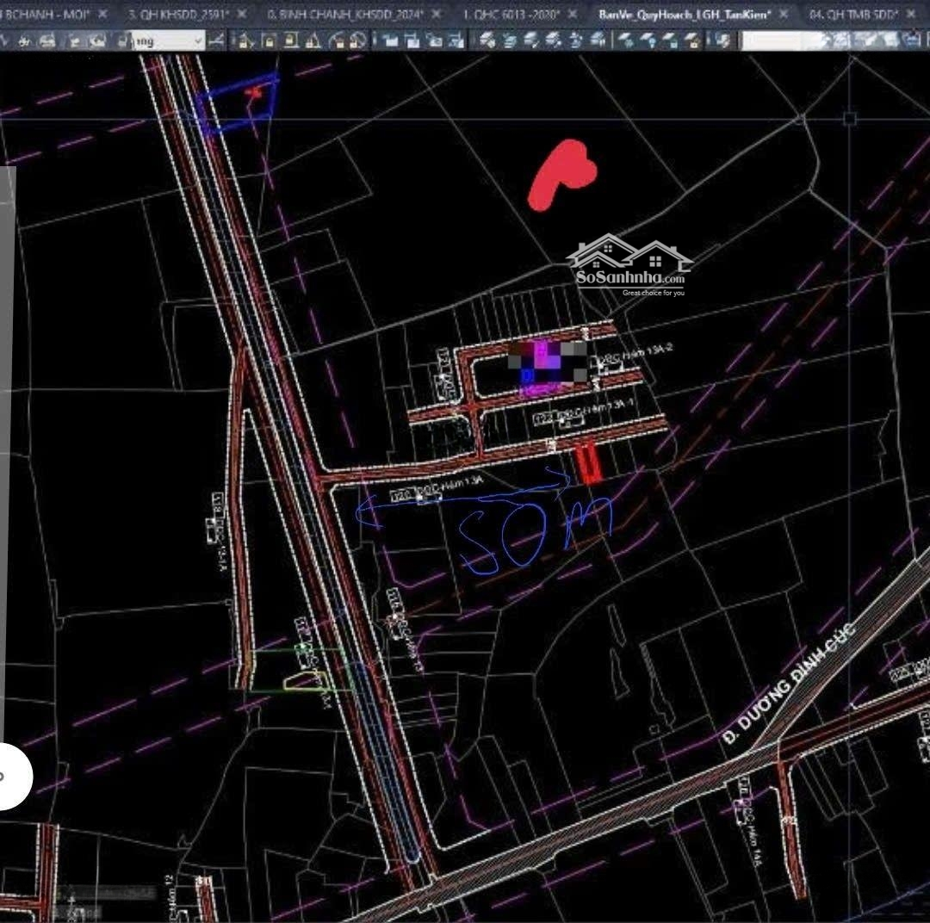Click the toolbar icon immediately left of the white text field

pyautogui.click(x=724, y=40)
